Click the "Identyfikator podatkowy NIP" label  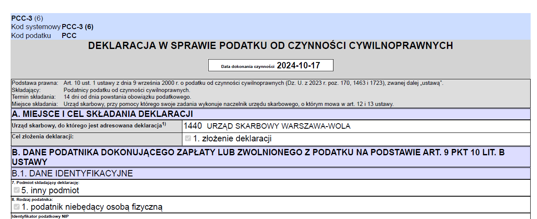point(40,216)
